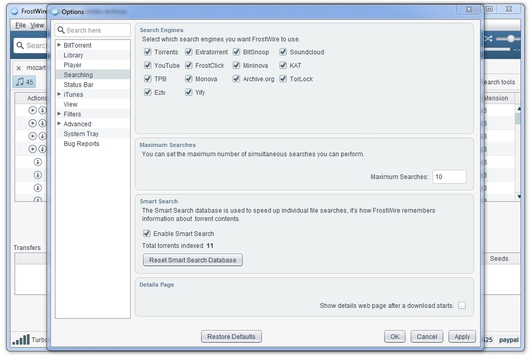Click the first row's download arrow icon
This screenshot has height=356, width=532.
pos(42,110)
